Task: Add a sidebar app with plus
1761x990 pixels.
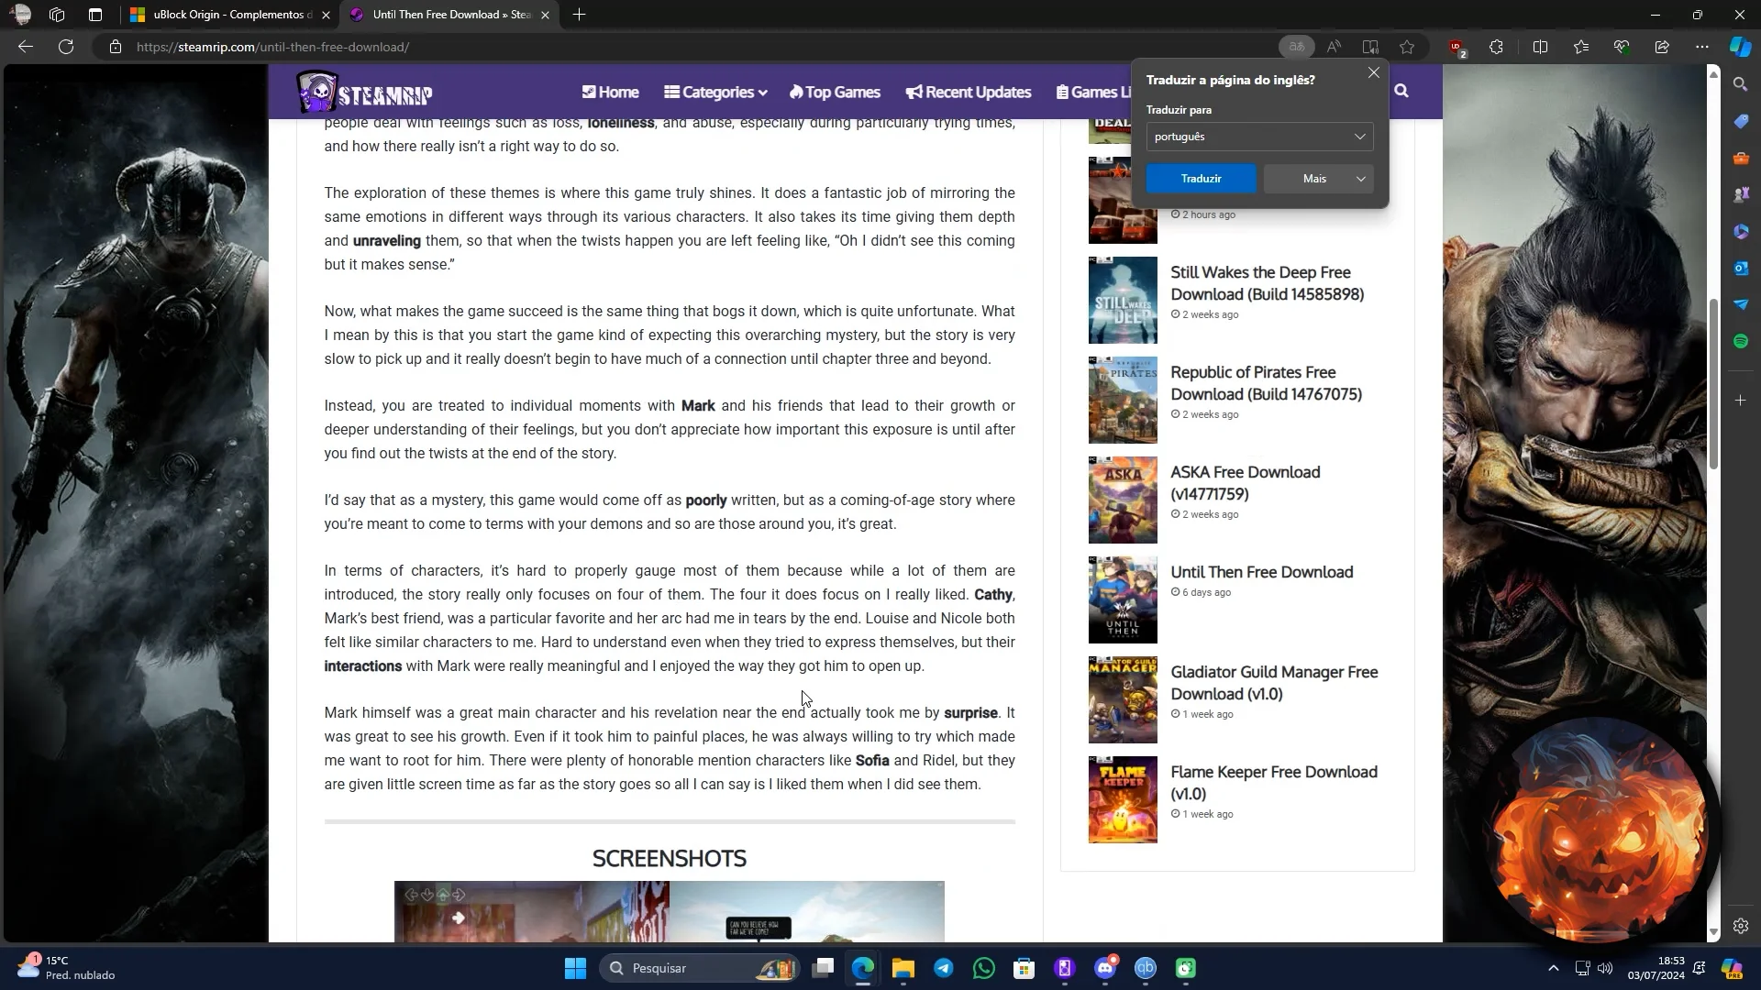Action: pos(1741,401)
